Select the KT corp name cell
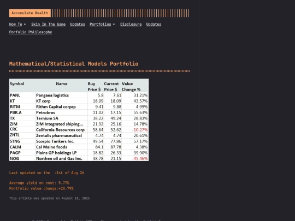 click(62, 101)
